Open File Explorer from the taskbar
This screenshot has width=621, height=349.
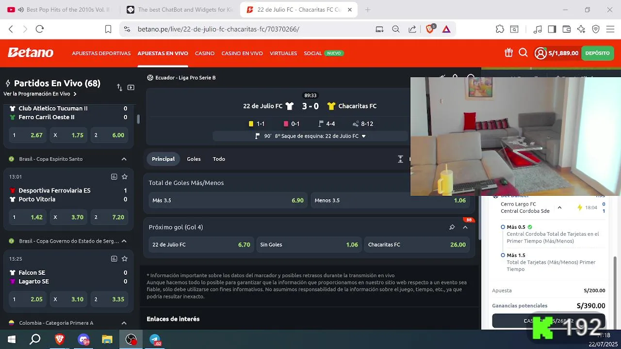(107, 340)
